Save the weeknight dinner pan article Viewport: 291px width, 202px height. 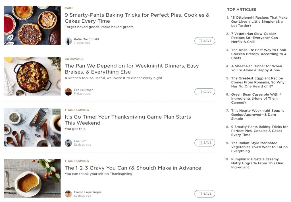(205, 92)
